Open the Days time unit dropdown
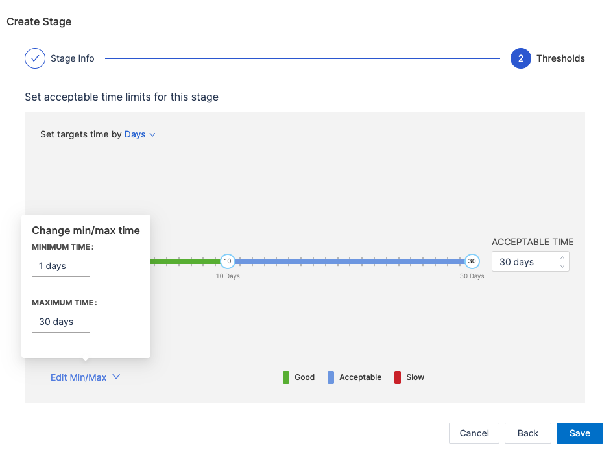This screenshot has width=613, height=452. pyautogui.click(x=135, y=135)
